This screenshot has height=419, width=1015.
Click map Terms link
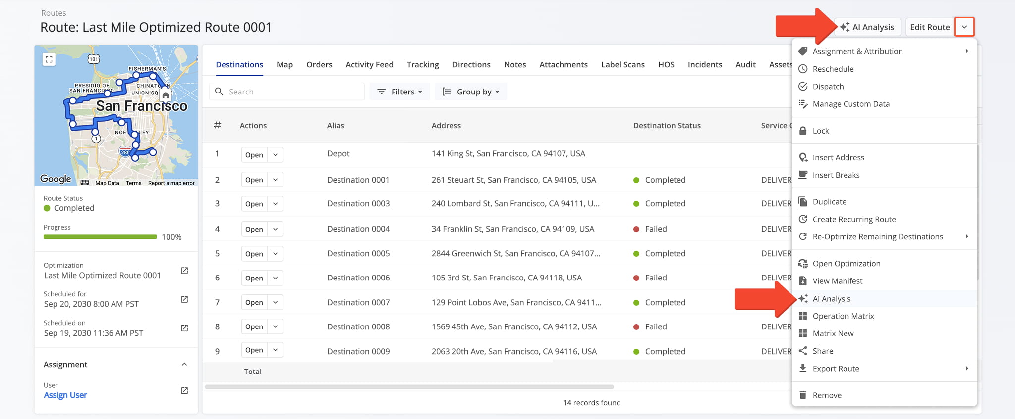133,183
